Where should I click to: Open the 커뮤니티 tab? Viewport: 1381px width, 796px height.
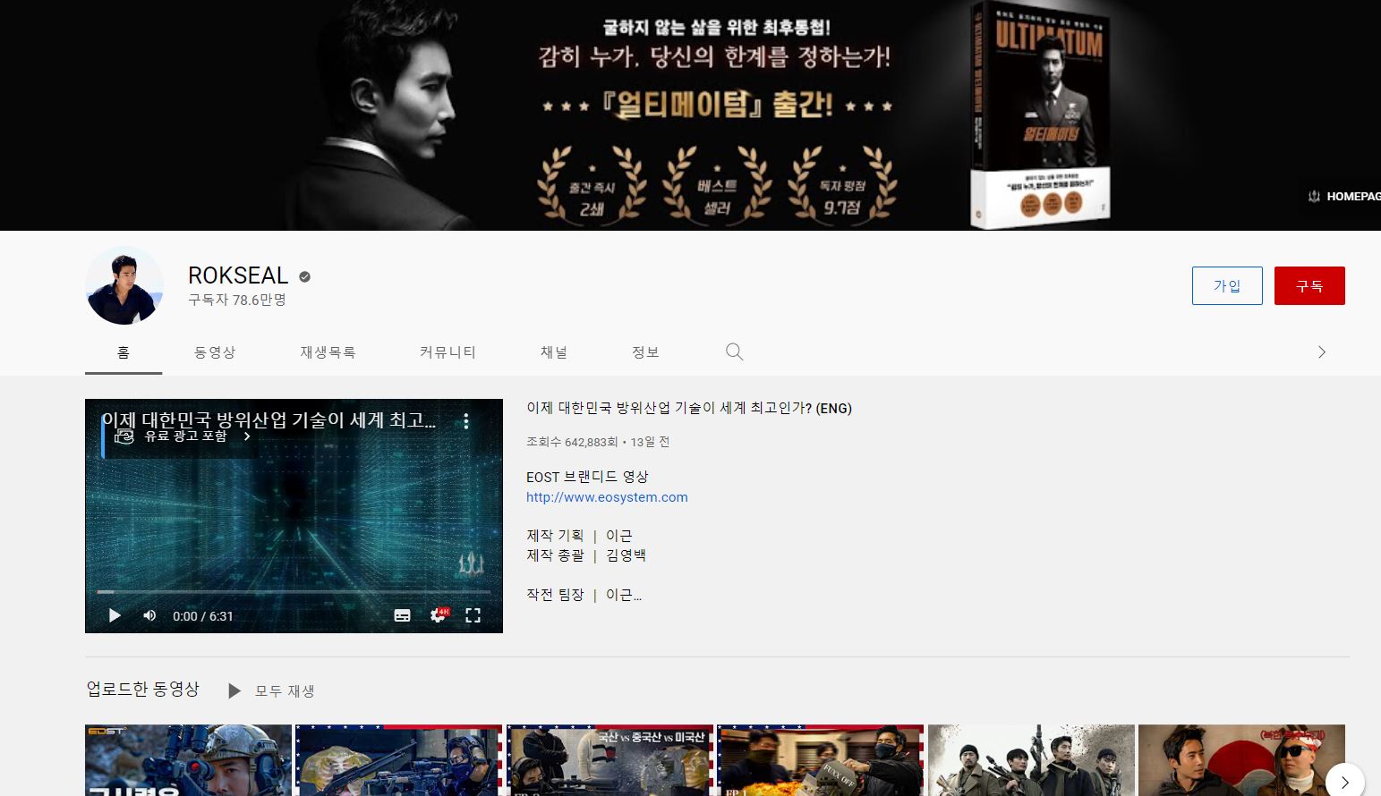[448, 352]
